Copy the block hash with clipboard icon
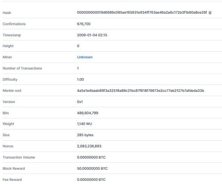Screen dimensions: 222x184 click(x=210, y=12)
